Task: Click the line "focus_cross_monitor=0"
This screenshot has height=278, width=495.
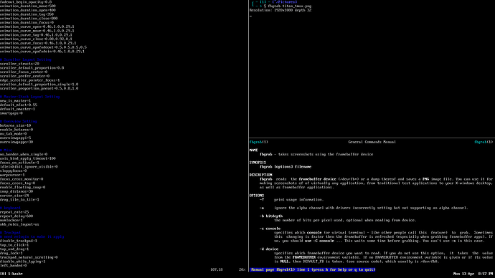Action: 22,179
